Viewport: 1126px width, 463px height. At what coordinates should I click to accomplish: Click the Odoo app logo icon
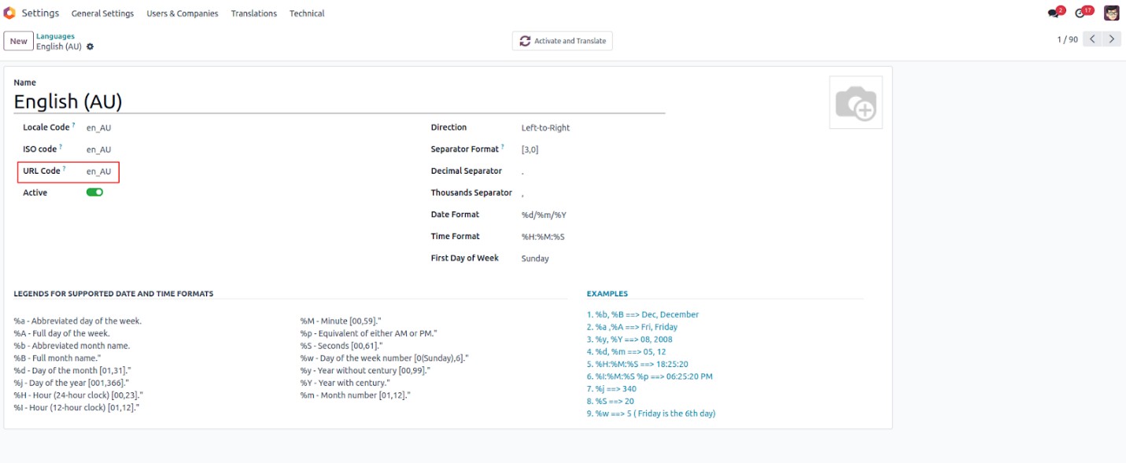click(9, 13)
